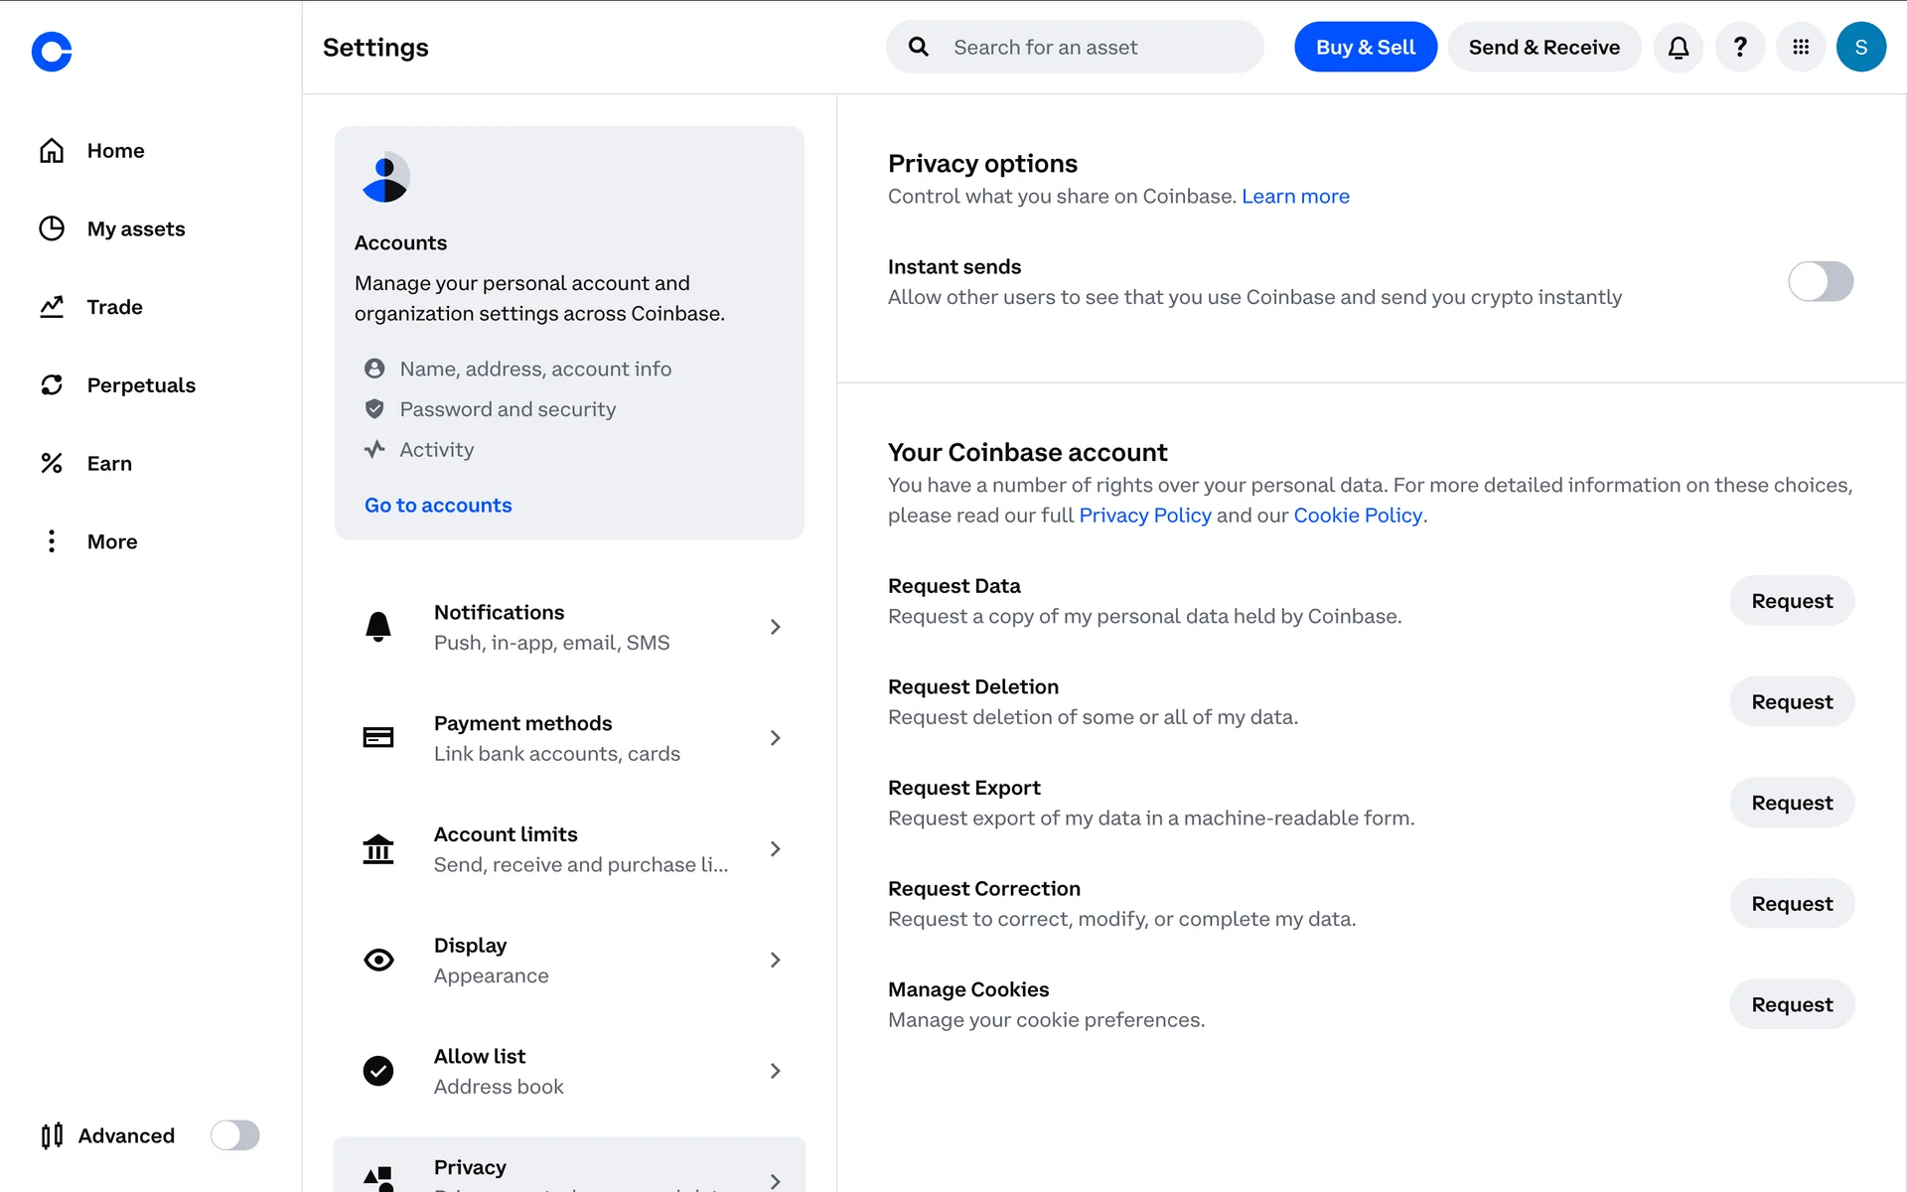Click the Earn percent icon

[x=52, y=463]
